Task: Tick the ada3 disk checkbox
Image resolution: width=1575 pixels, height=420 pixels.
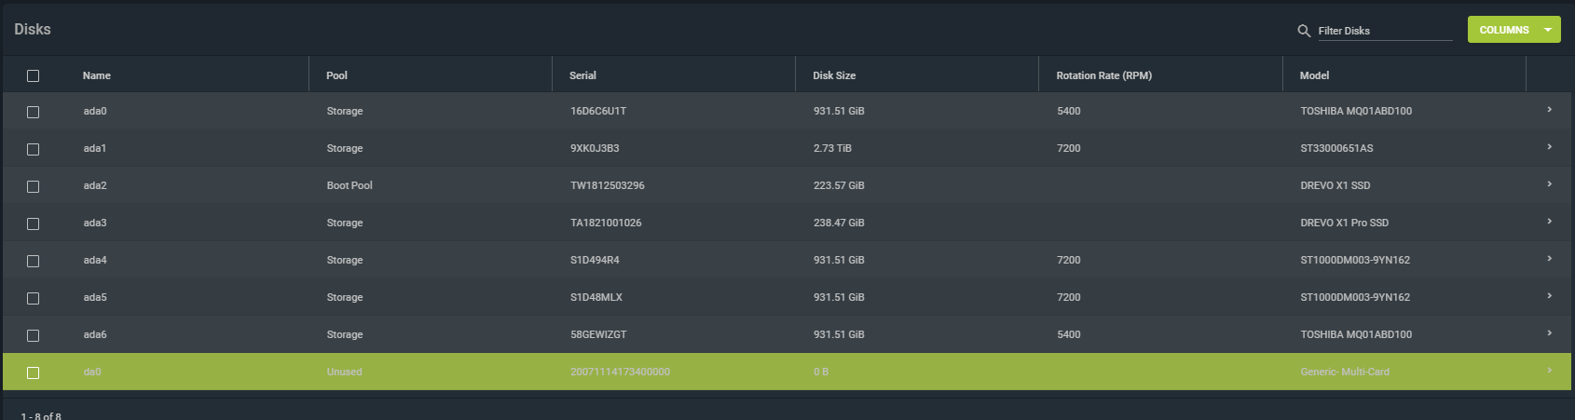Action: point(34,224)
